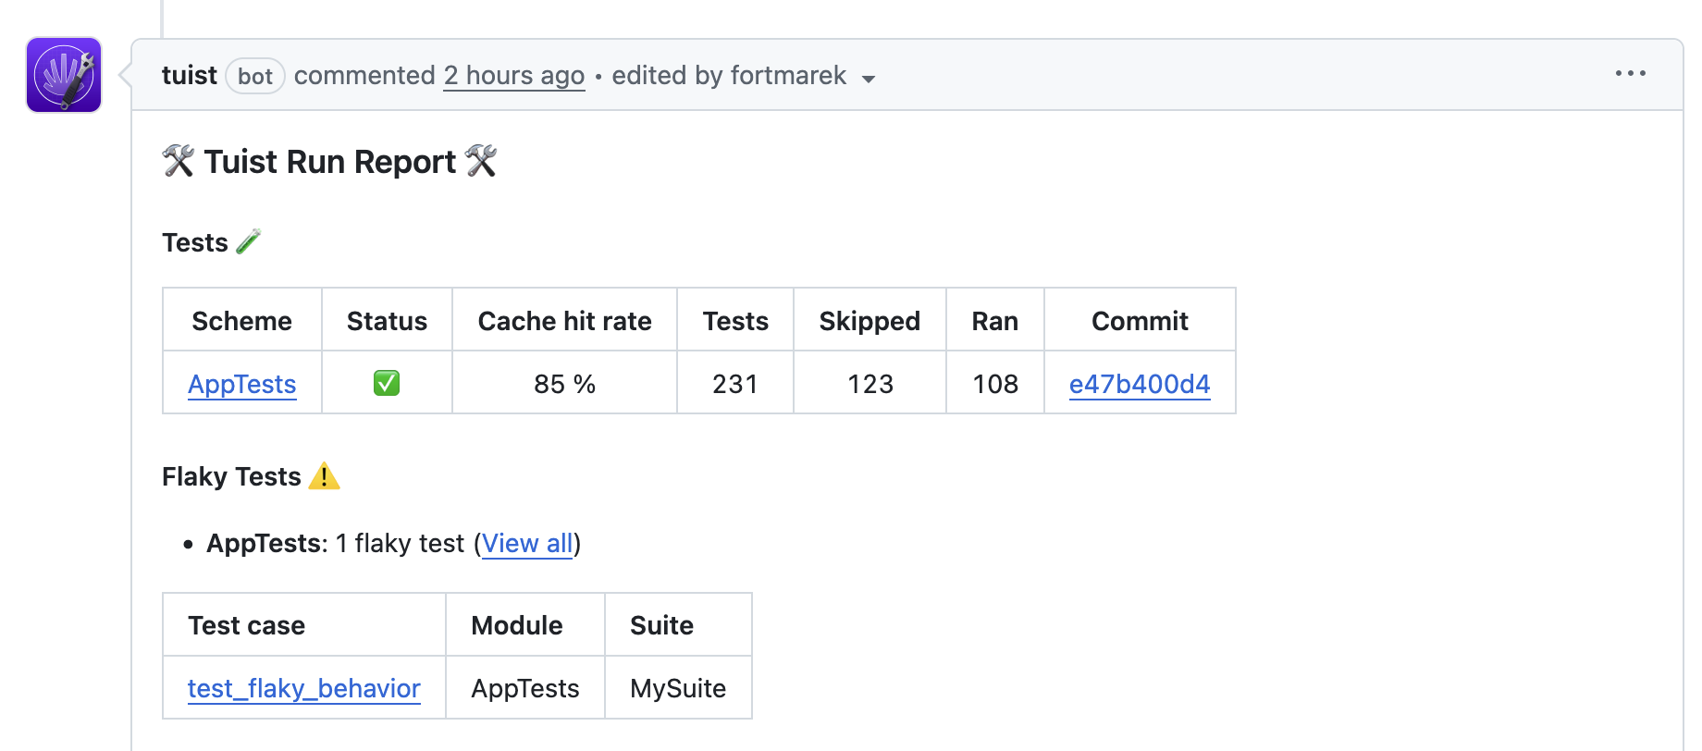Open the tuist author profile link

pos(189,76)
